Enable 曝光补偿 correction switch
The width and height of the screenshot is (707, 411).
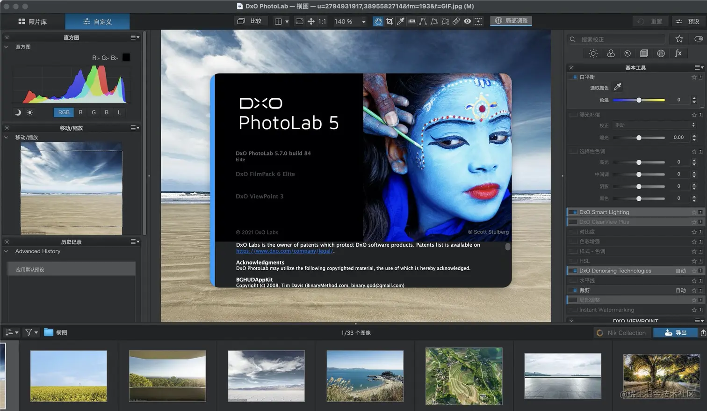[573, 115]
